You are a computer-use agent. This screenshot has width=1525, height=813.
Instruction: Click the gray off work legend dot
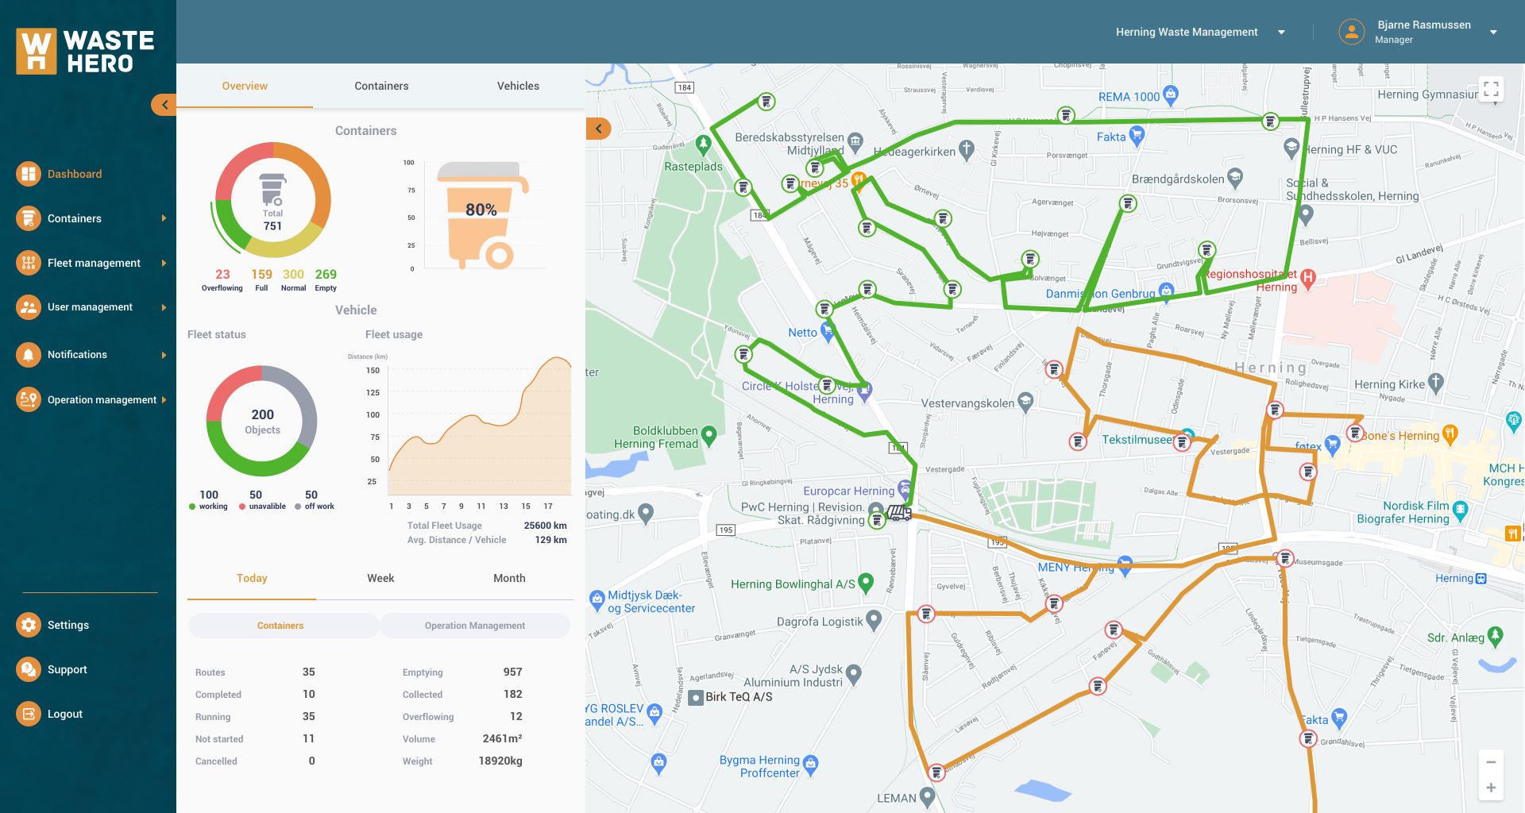tap(298, 507)
